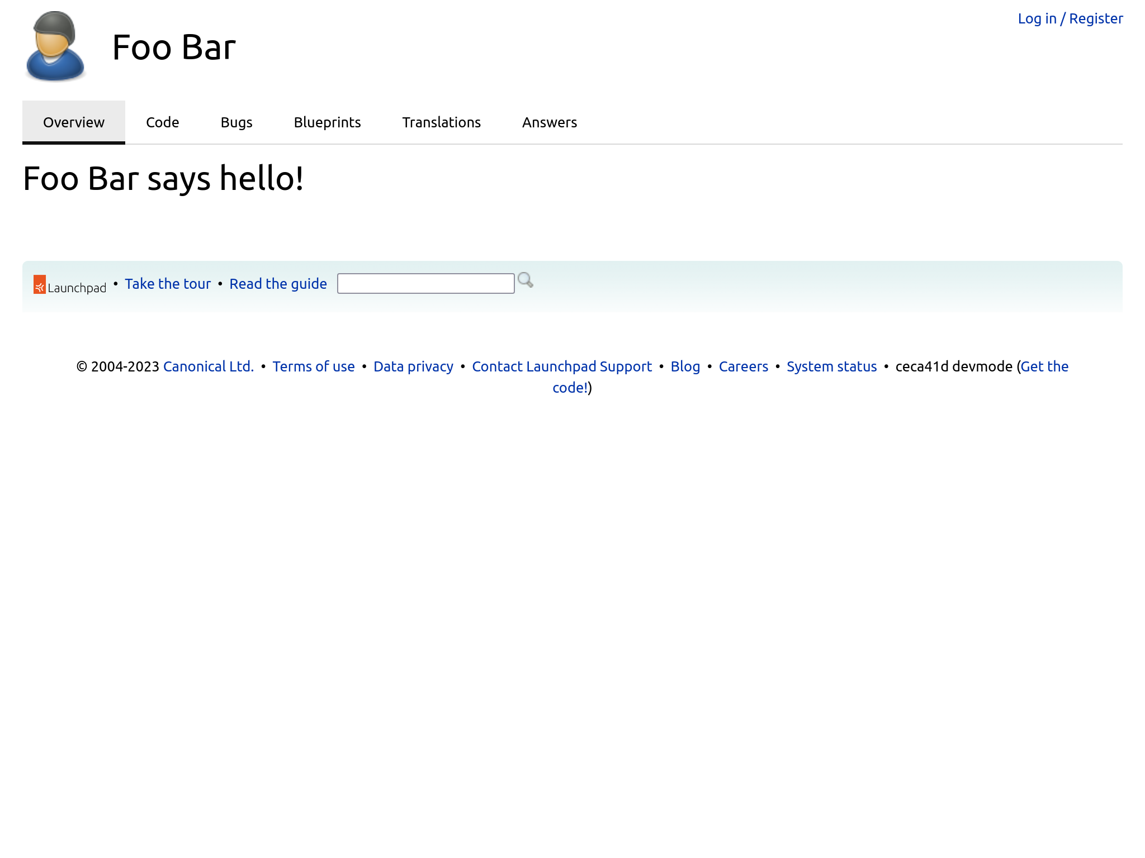Focus the Launchpad search text field
The image size is (1145, 858).
click(425, 284)
